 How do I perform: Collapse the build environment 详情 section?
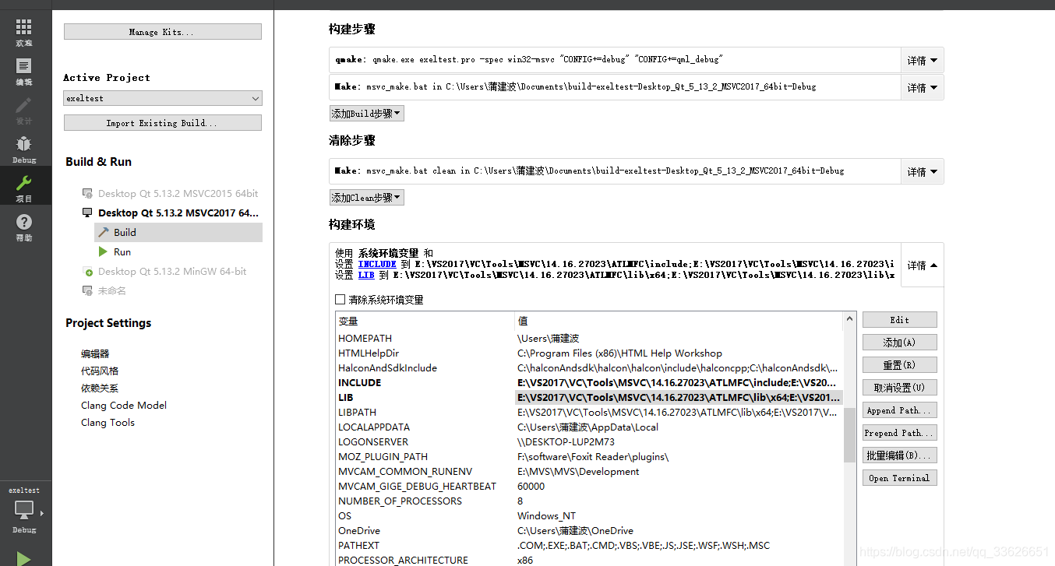click(x=923, y=265)
